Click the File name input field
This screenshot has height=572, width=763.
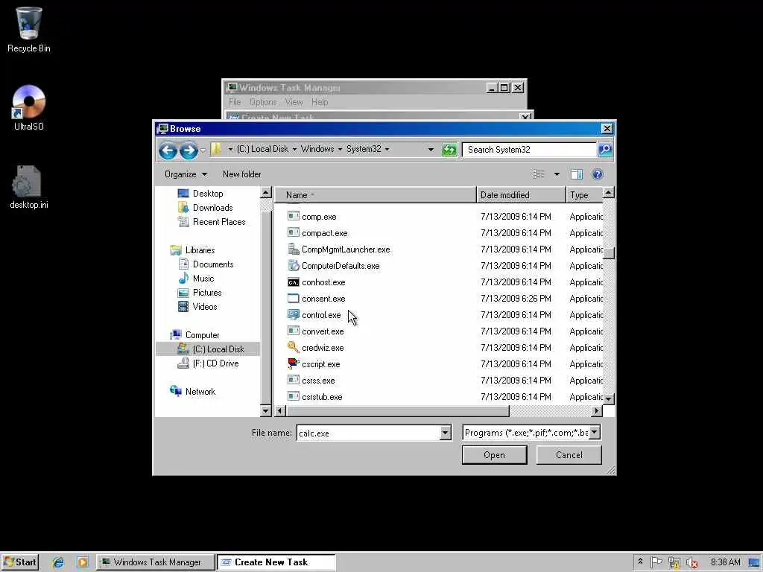coord(368,433)
